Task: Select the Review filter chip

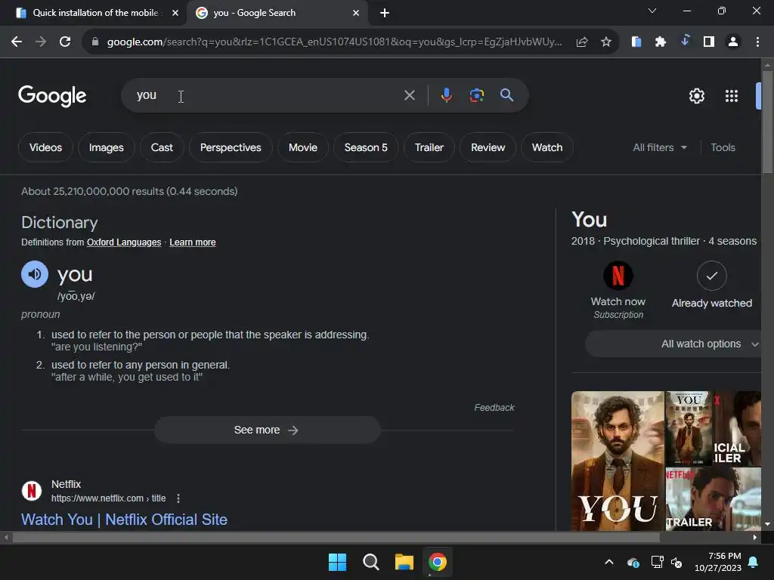Action: [488, 147]
